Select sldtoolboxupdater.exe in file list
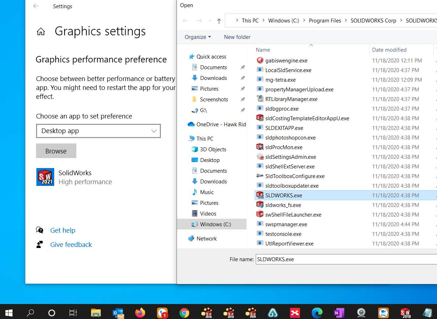 [x=292, y=186]
